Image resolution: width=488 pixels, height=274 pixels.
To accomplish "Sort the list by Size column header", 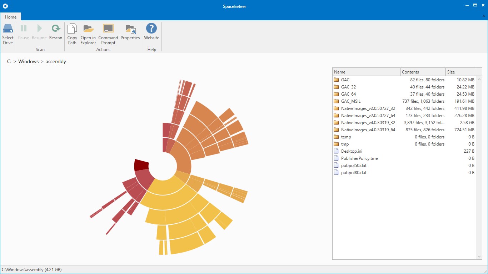I will click(x=460, y=72).
